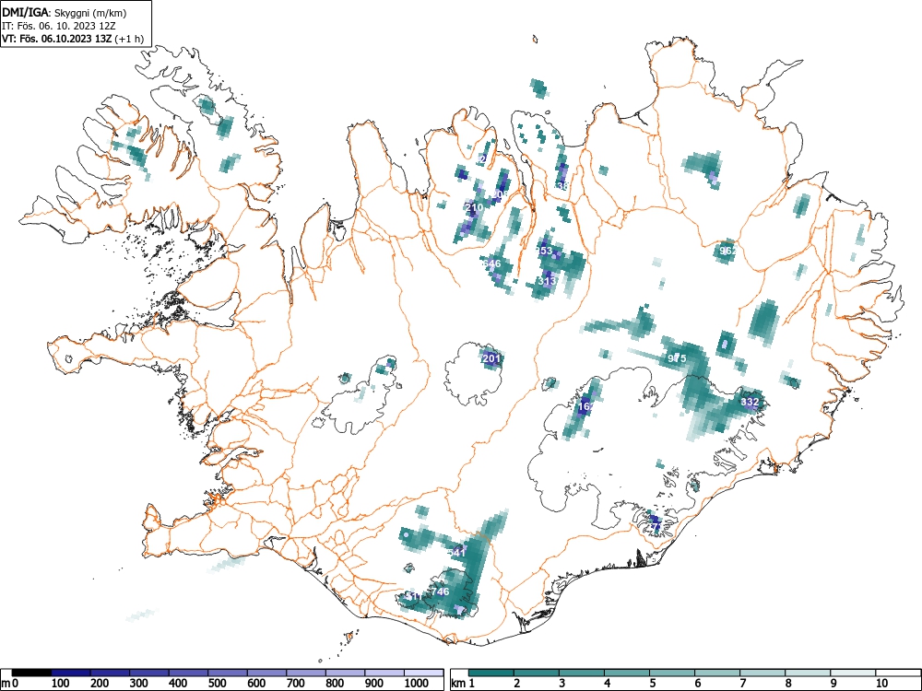Click the 'DMI/IGA: Skyggni (m/km)' title text
The width and height of the screenshot is (922, 691).
65,13
